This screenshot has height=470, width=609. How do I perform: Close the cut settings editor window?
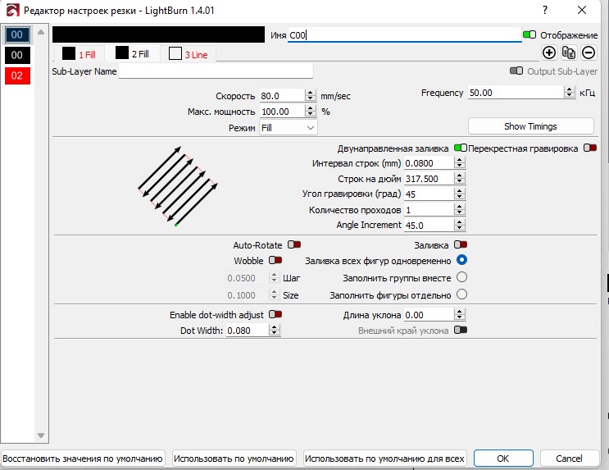click(582, 10)
